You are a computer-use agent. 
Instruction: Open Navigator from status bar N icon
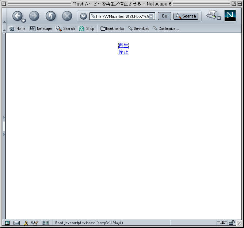point(7,223)
